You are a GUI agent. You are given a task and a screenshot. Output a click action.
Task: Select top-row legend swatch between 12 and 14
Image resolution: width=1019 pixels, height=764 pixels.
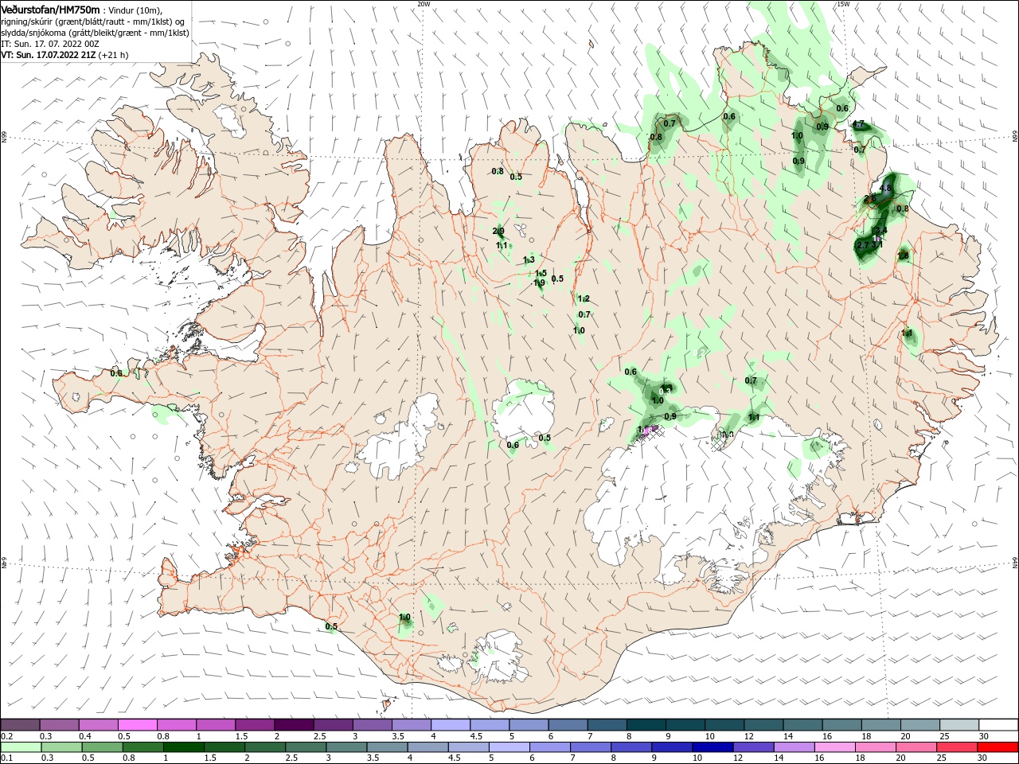763,725
